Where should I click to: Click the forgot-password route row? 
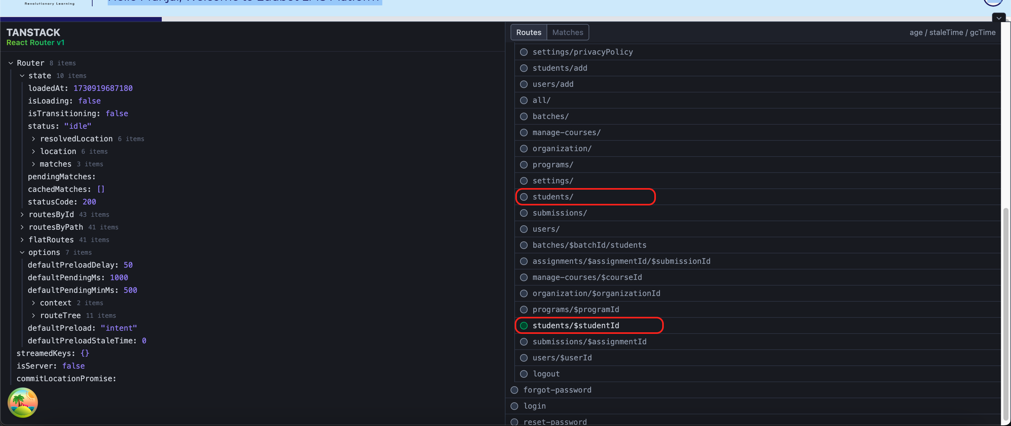[753, 390]
